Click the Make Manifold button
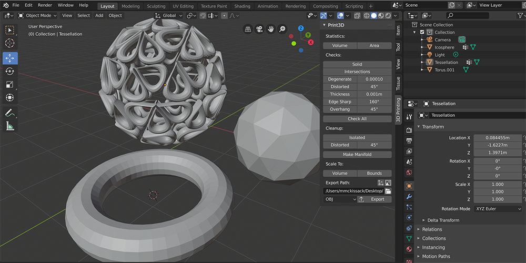Image resolution: width=526 pixels, height=263 pixels. click(357, 155)
